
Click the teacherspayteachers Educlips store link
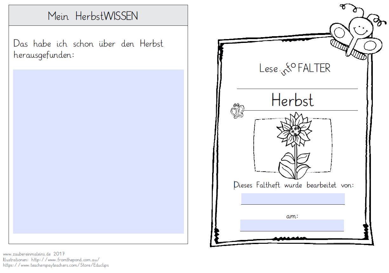pos(56,265)
